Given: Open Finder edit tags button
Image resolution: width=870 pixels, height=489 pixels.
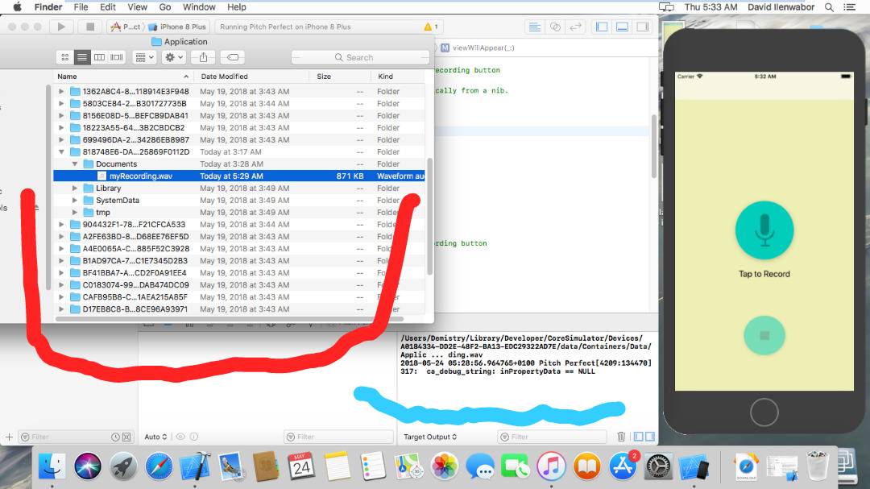Looking at the screenshot, I should [x=233, y=57].
